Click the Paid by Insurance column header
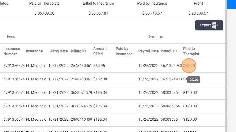Image resolution: width=236 pixels, height=132 pixels. 124,51
